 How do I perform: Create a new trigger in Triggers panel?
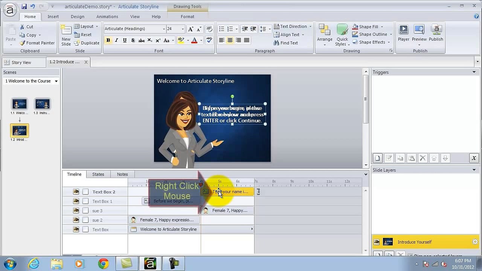[378, 158]
